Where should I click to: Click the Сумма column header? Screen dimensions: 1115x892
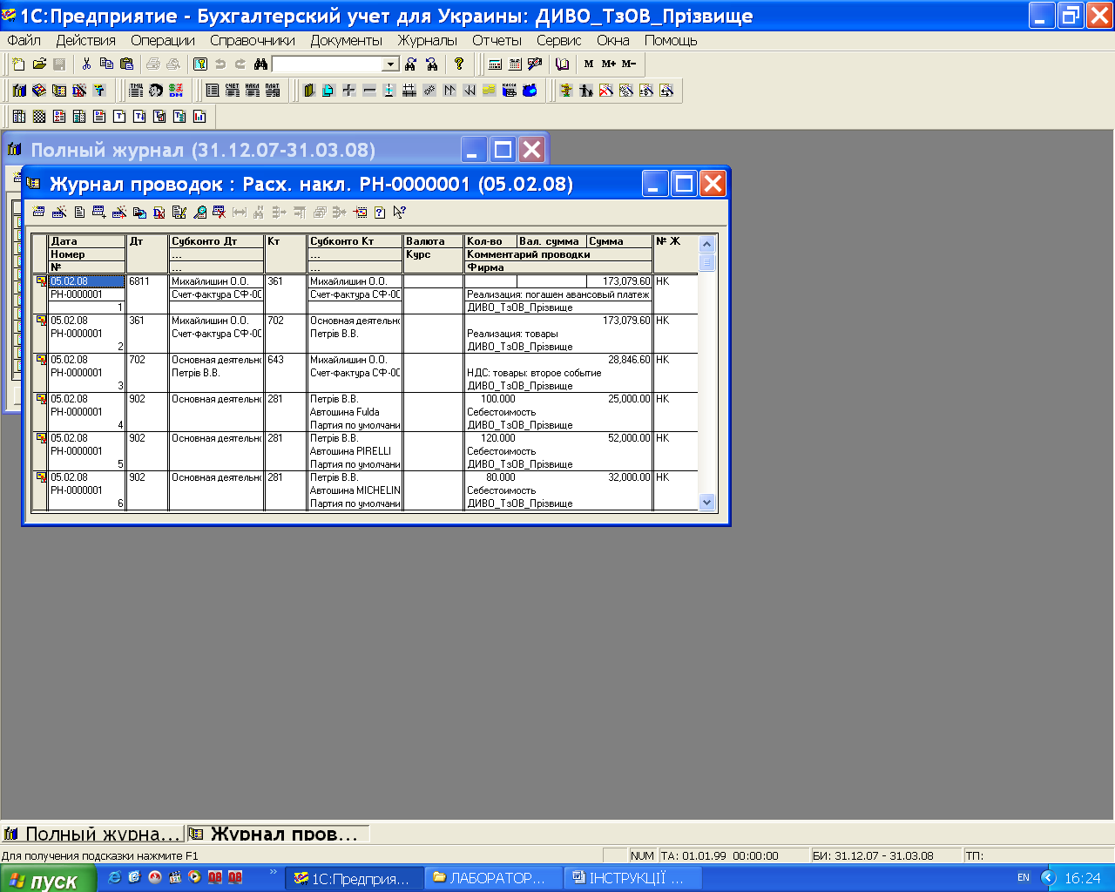619,241
